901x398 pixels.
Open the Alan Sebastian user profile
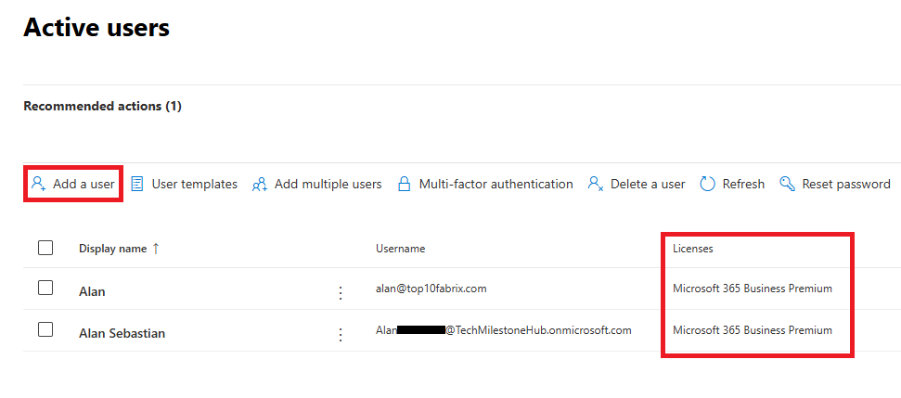click(122, 333)
